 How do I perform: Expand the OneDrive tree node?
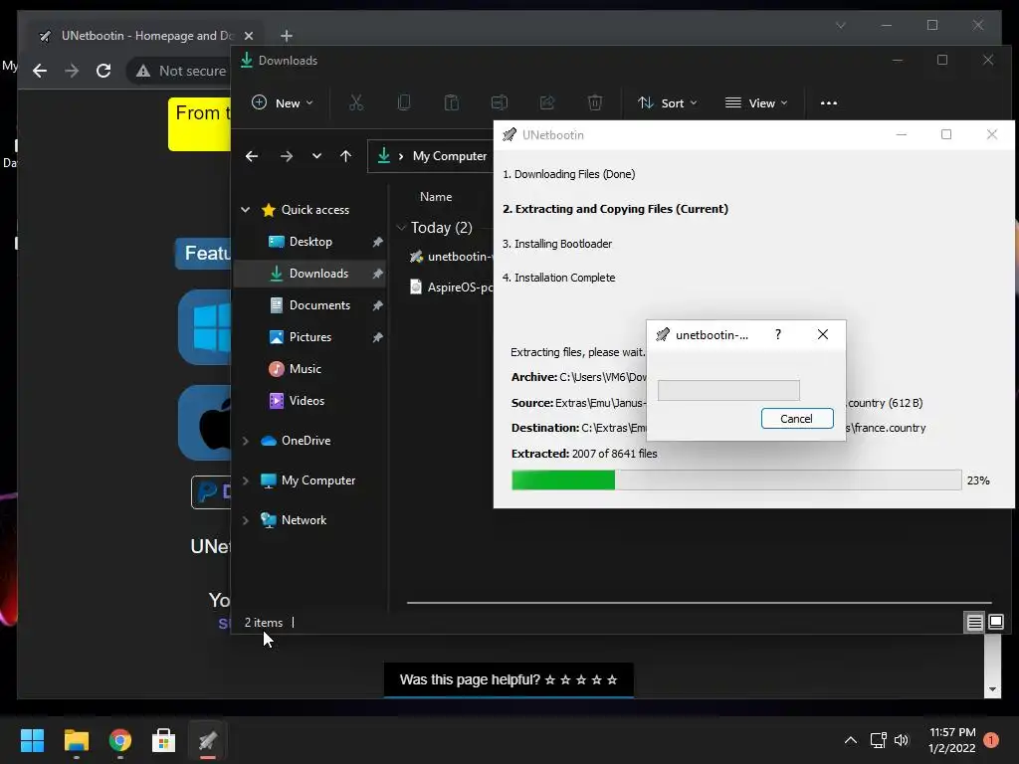pyautogui.click(x=245, y=441)
